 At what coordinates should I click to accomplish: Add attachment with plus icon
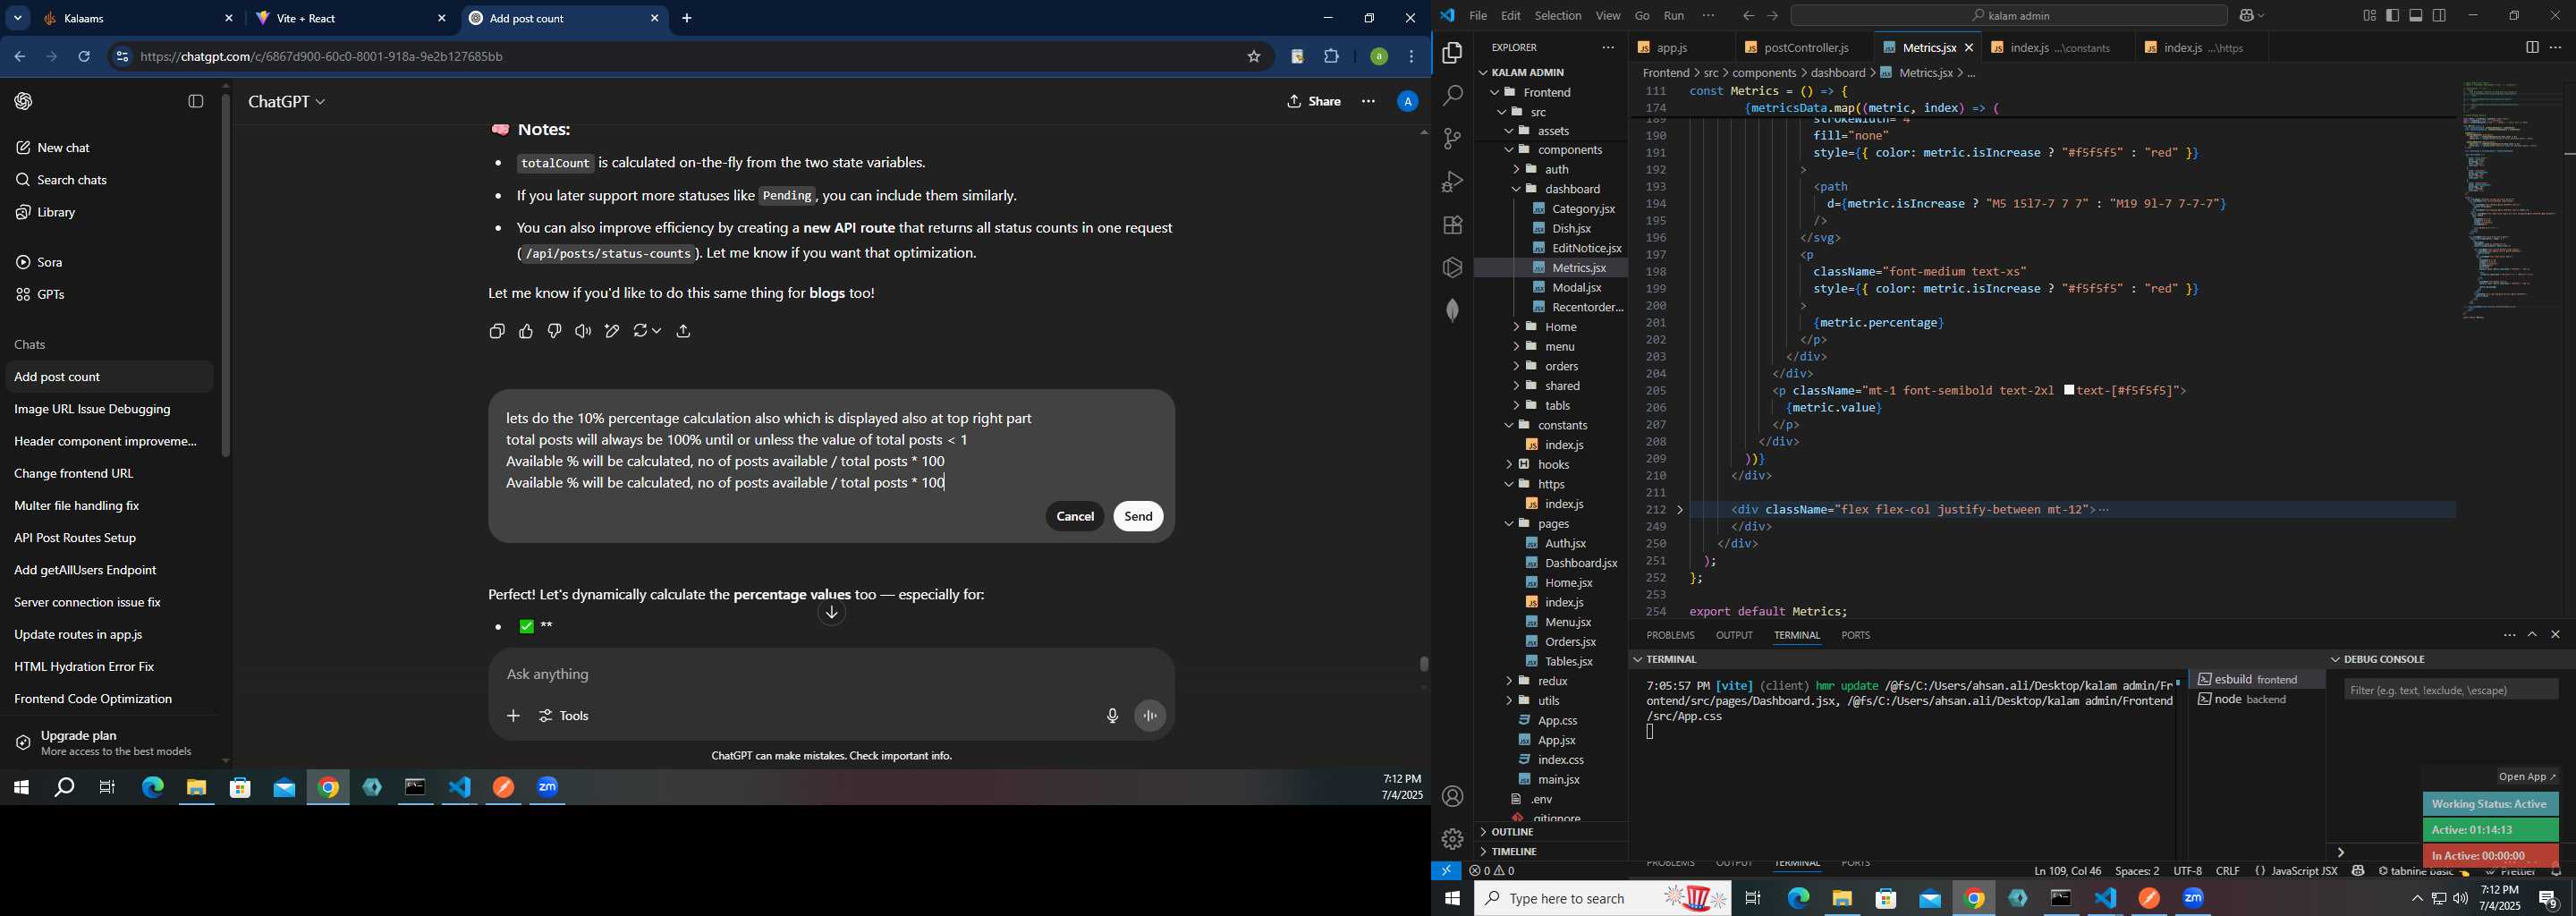[513, 716]
